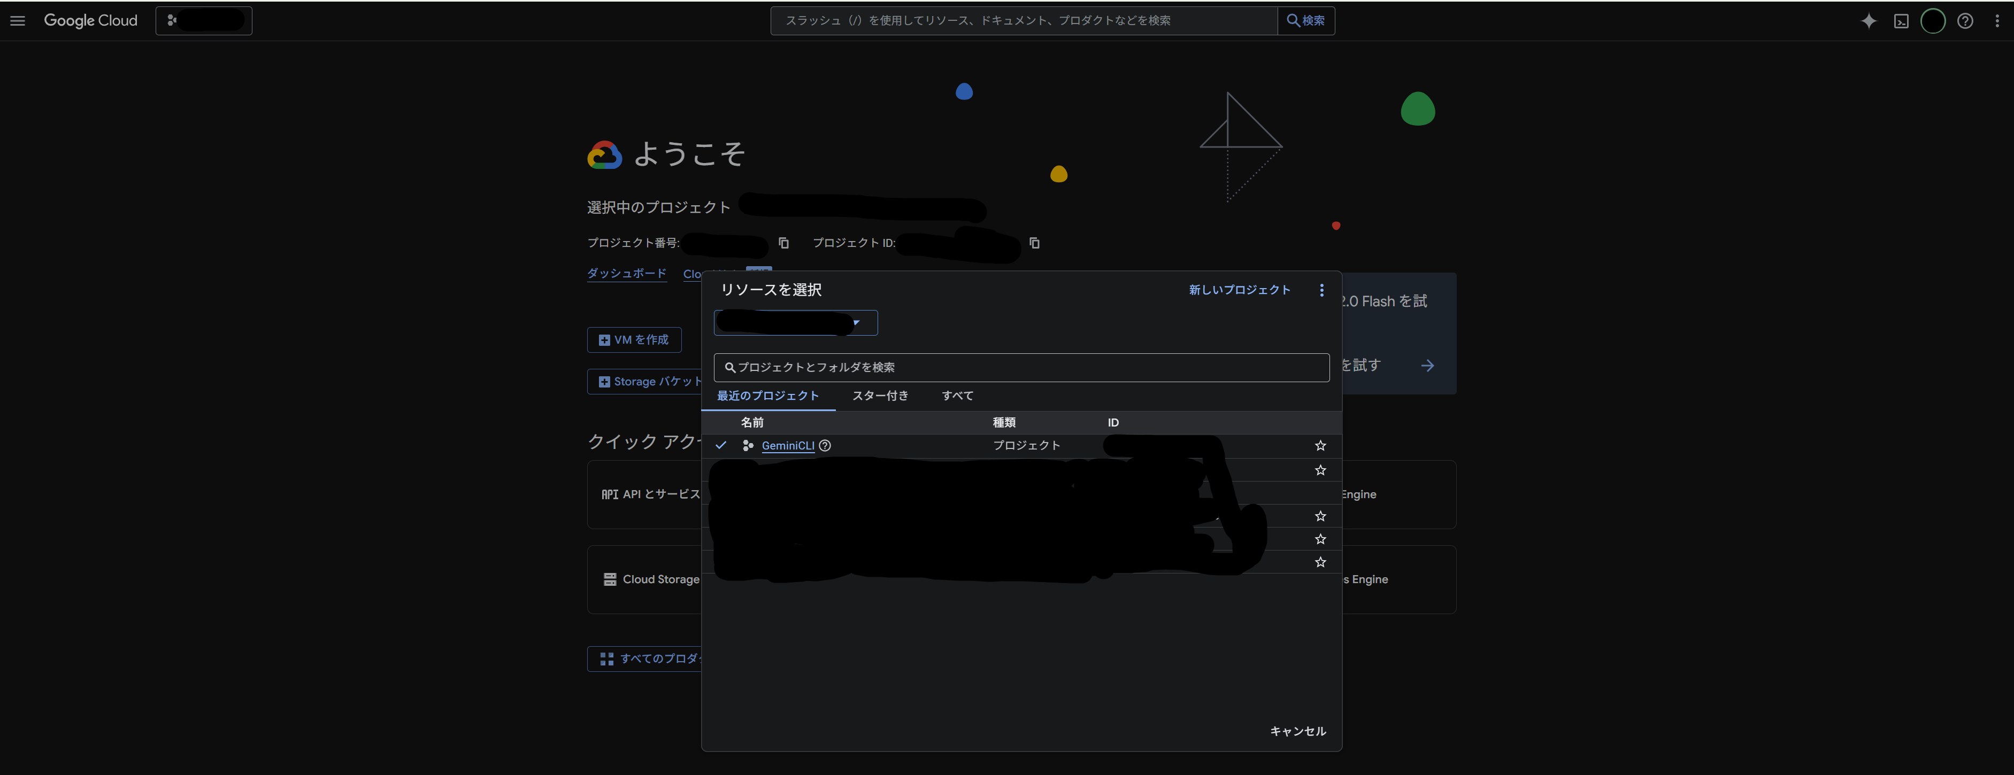Image resolution: width=2014 pixels, height=775 pixels.
Task: Open the project picker in header
Action: 203,21
